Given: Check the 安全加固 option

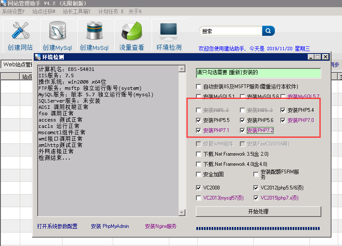Looking at the screenshot, I should point(199,174).
